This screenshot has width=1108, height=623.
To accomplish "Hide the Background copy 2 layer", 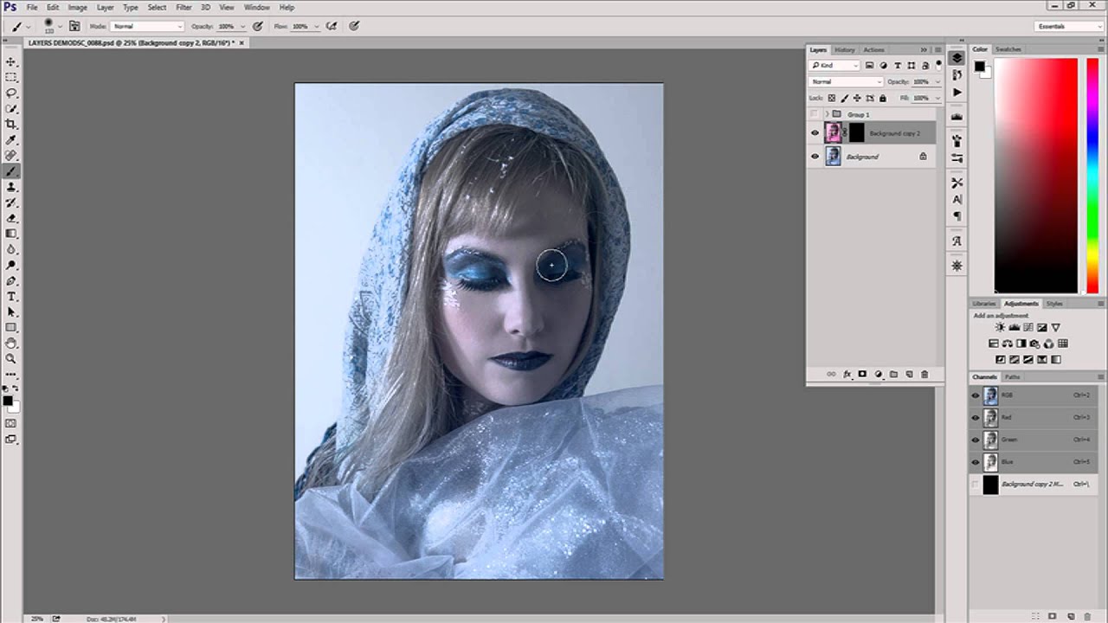I will click(x=815, y=133).
